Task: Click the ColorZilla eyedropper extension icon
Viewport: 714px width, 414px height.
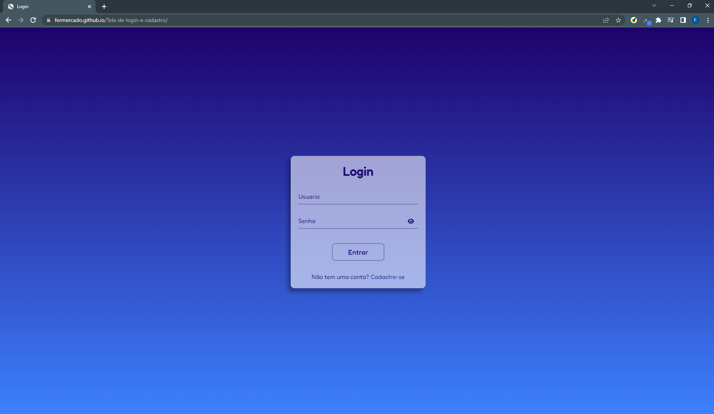Action: (647, 20)
